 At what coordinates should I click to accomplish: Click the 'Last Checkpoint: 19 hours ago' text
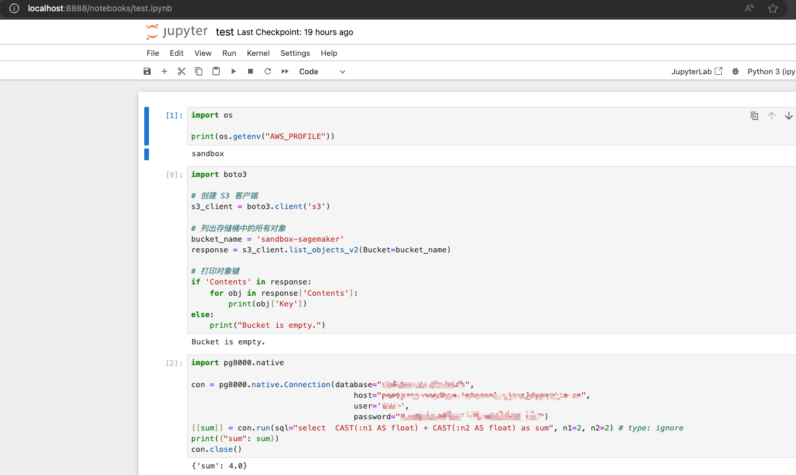click(295, 32)
